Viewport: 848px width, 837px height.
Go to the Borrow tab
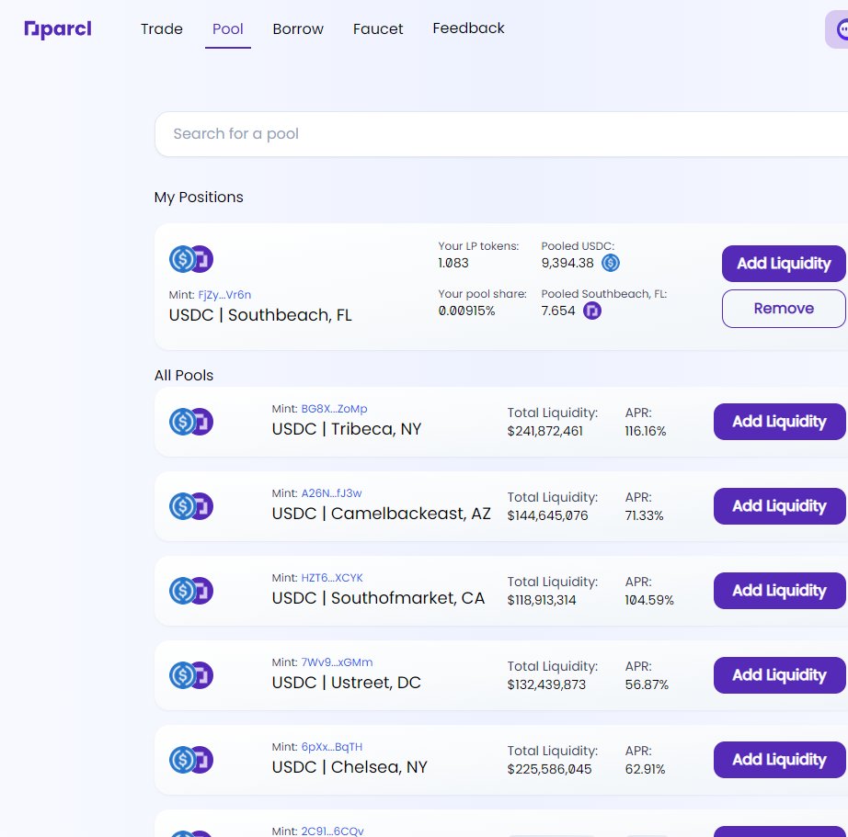click(x=298, y=28)
